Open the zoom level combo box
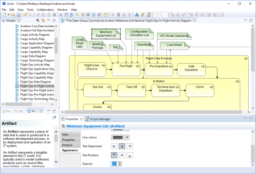The width and height of the screenshot is (256, 174). 161,15
